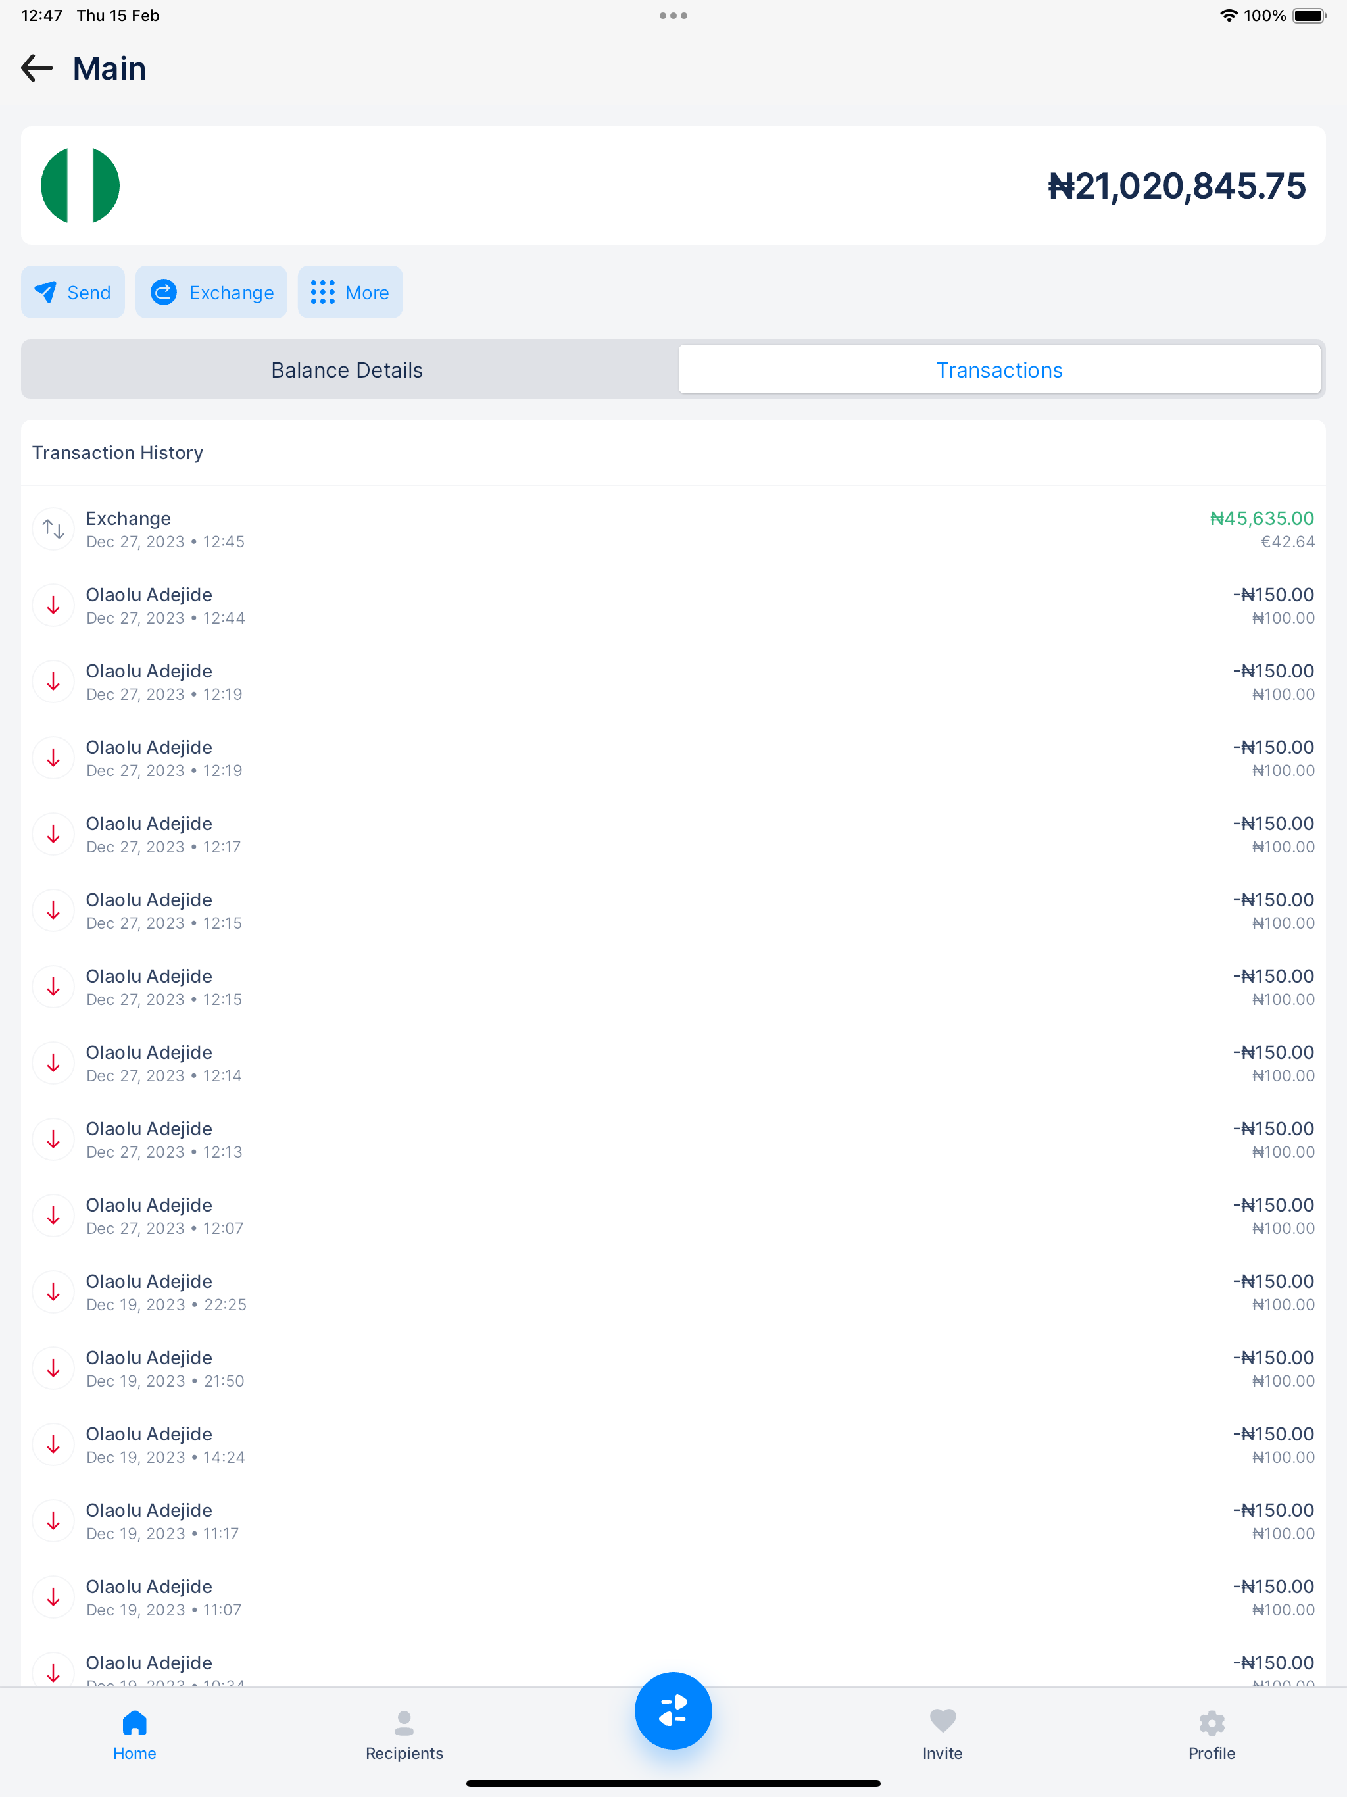Open the Recipients tab
The image size is (1347, 1797).
point(404,1735)
